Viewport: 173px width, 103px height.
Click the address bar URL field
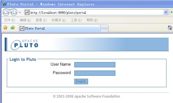click(x=96, y=12)
